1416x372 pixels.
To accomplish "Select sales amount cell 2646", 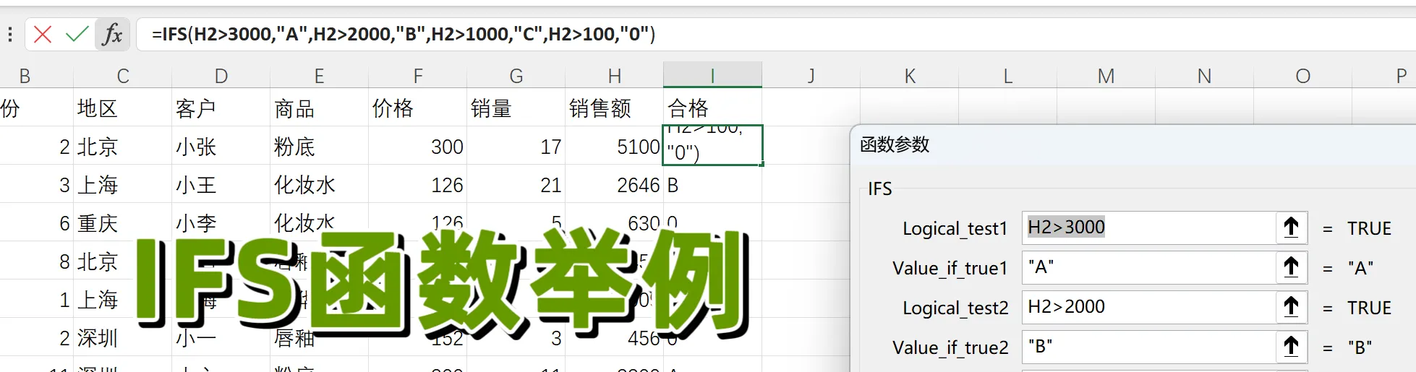I will pos(615,185).
